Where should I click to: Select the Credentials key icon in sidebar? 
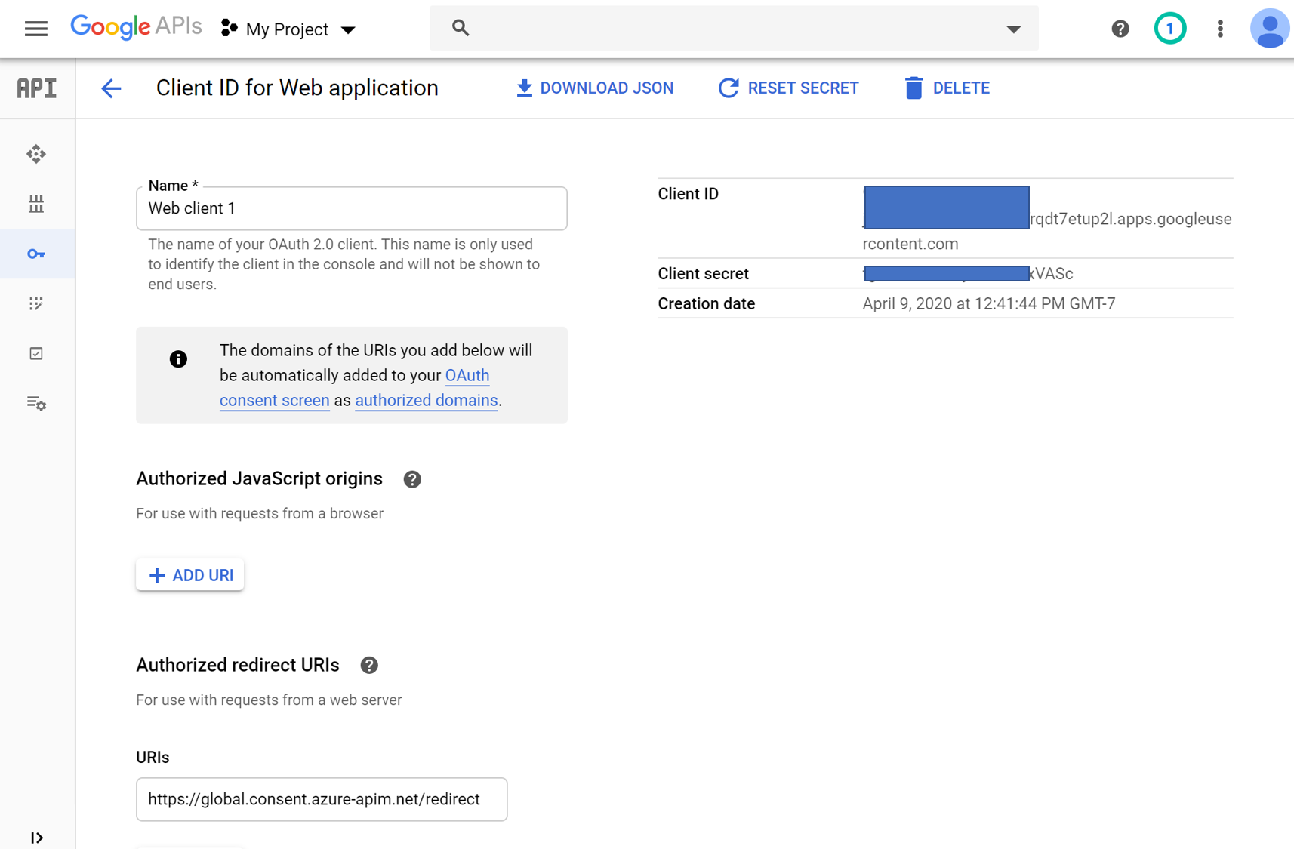pyautogui.click(x=36, y=254)
